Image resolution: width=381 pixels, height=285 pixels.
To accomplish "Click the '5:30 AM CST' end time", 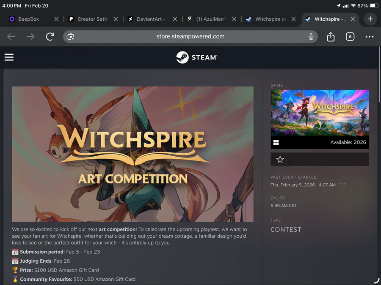I will click(x=284, y=206).
